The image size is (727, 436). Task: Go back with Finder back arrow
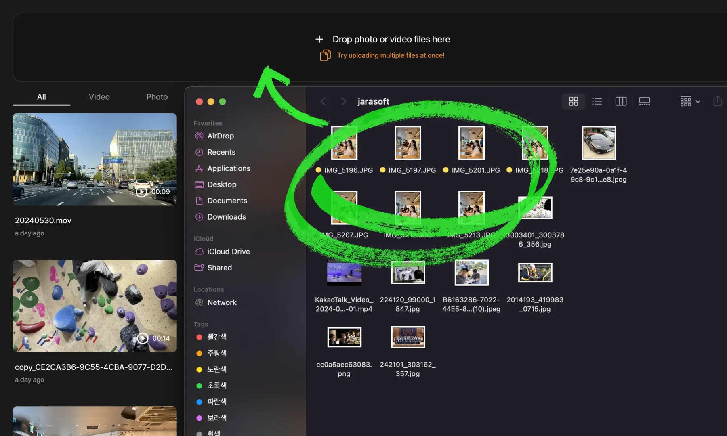[x=323, y=101]
